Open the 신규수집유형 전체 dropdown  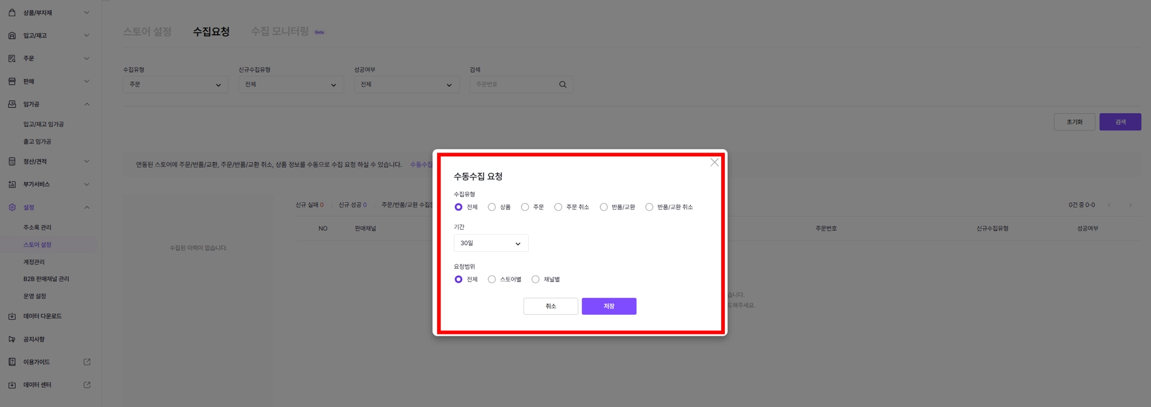(x=291, y=84)
